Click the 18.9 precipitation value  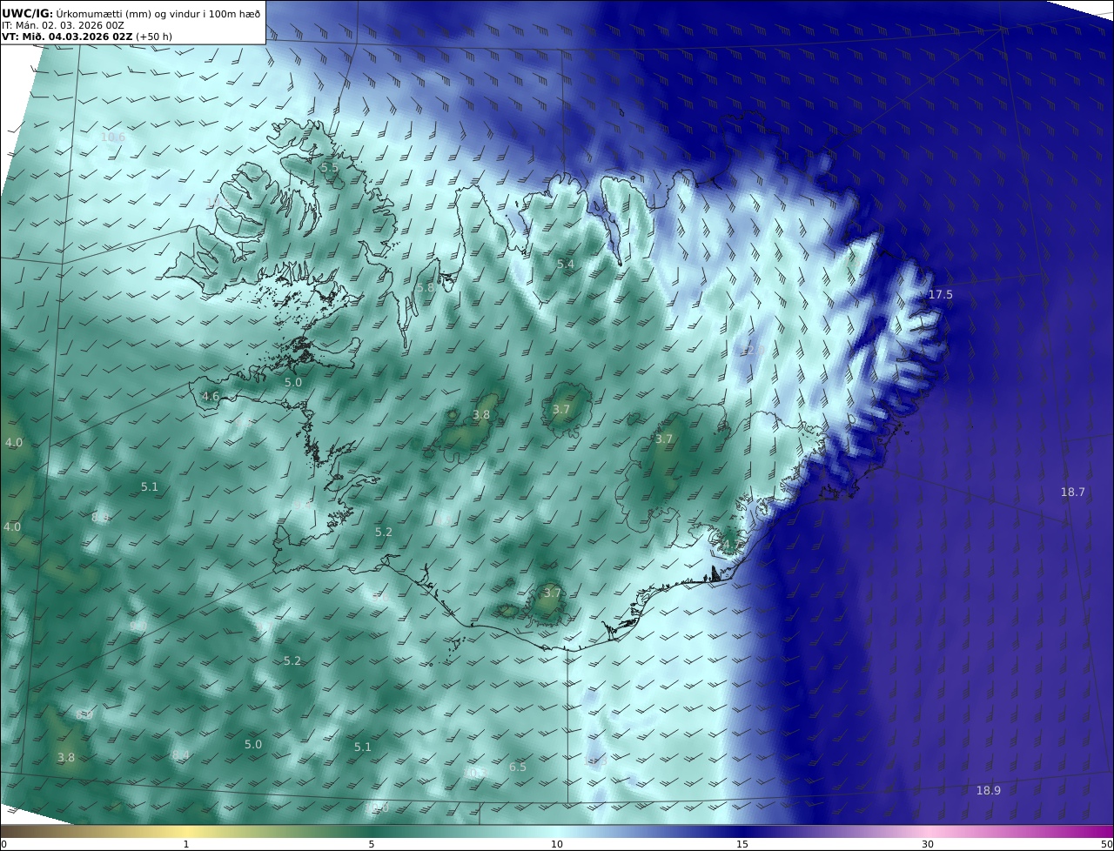click(989, 790)
